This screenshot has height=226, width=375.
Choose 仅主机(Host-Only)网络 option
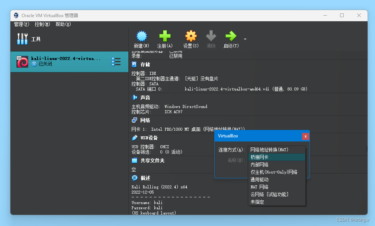pyautogui.click(x=277, y=172)
